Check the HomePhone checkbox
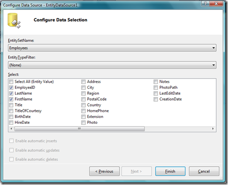The width and height of the screenshot is (228, 185). pyautogui.click(x=83, y=111)
